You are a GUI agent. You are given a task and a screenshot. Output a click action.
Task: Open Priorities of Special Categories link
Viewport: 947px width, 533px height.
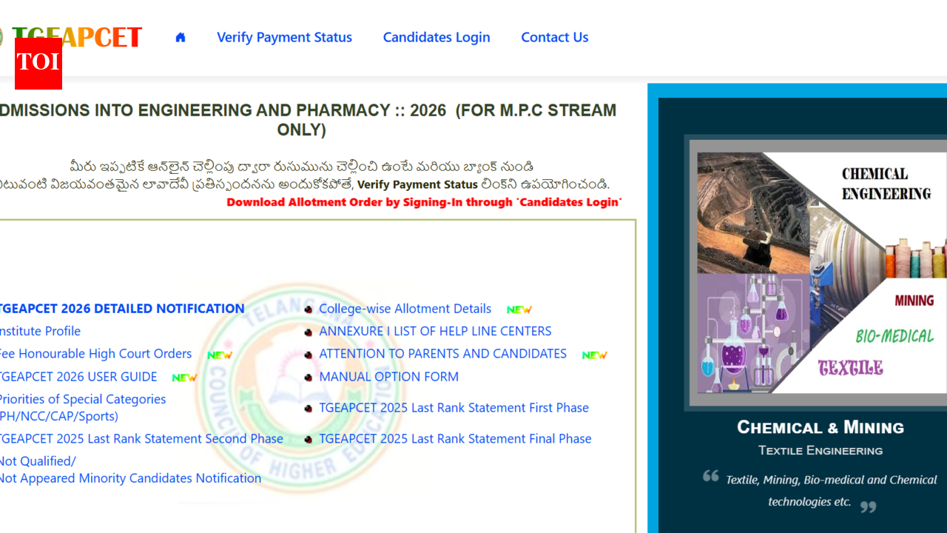[82, 408]
